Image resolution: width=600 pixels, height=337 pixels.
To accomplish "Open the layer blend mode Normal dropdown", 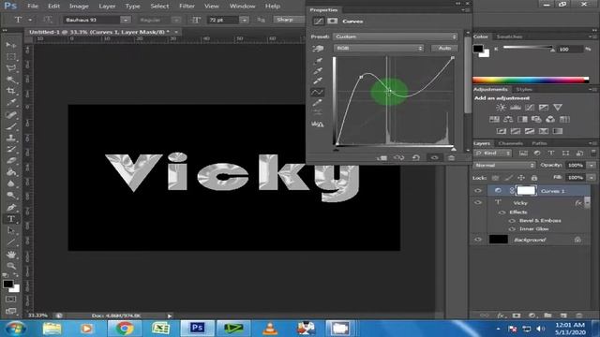I will pos(504,165).
